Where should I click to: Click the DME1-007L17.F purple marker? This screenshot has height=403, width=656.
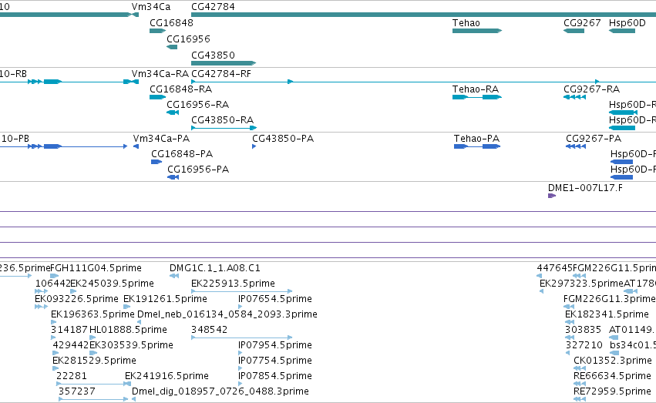[x=552, y=196]
